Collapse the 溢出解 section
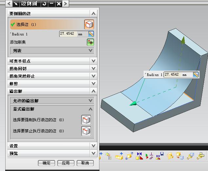Viewport: 208px width, 171px height. 94,91
